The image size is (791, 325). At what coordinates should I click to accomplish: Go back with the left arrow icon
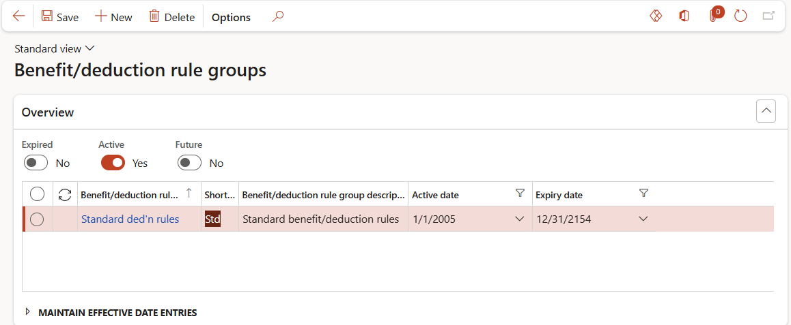[x=18, y=16]
